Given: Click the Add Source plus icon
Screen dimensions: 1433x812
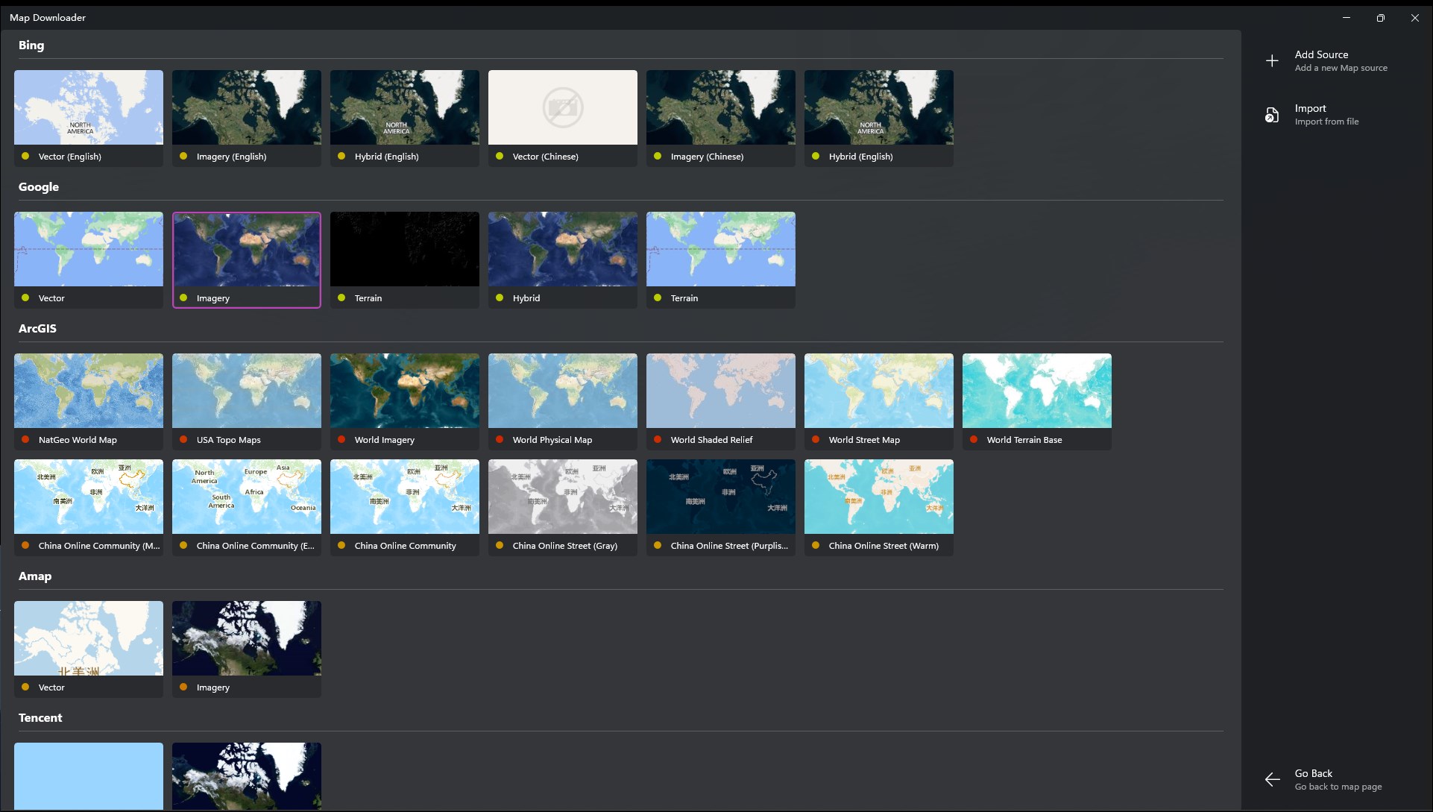Looking at the screenshot, I should pos(1272,61).
